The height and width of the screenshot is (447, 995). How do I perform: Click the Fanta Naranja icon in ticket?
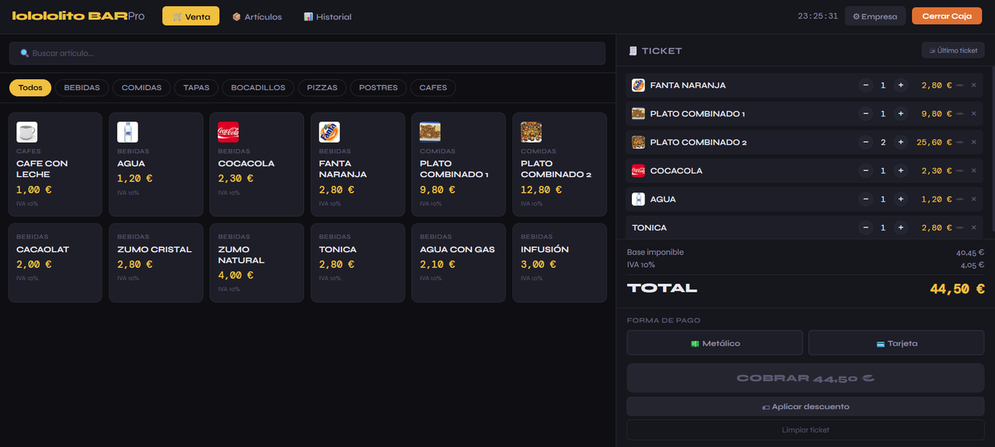638,85
